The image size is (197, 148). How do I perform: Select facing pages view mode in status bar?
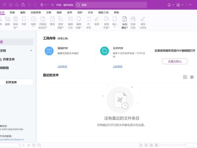tap(151, 145)
